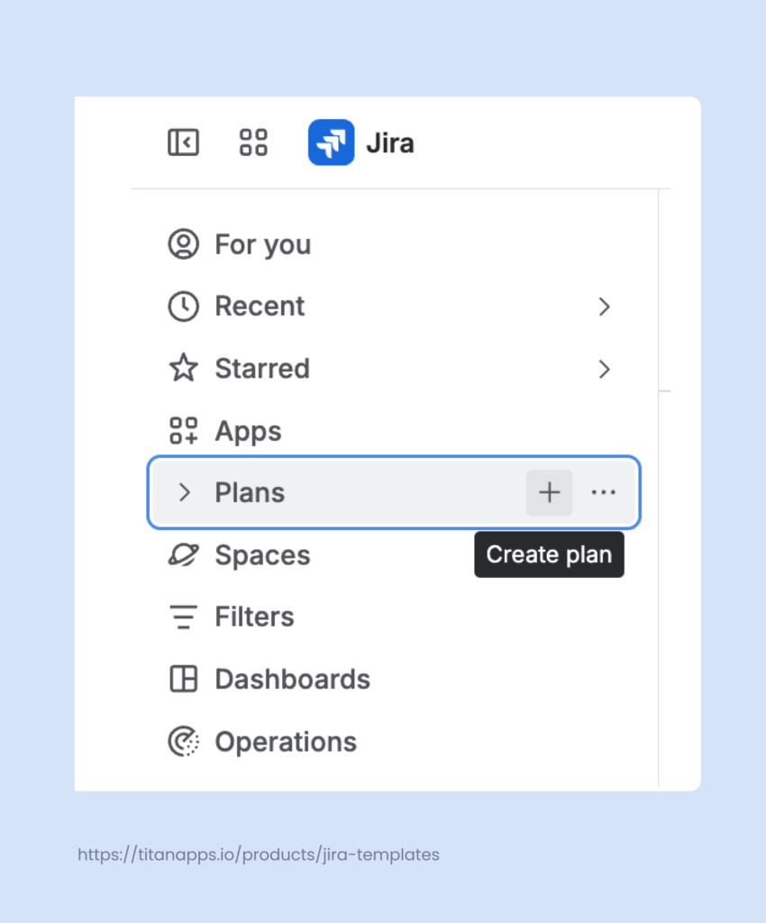Image resolution: width=766 pixels, height=923 pixels.
Task: Click the Spaces planet icon
Action: tap(184, 555)
